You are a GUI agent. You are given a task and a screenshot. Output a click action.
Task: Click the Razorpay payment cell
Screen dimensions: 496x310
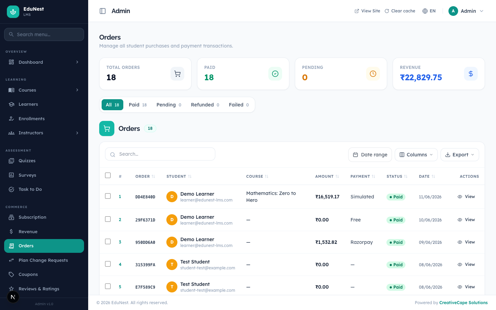[x=362, y=242]
